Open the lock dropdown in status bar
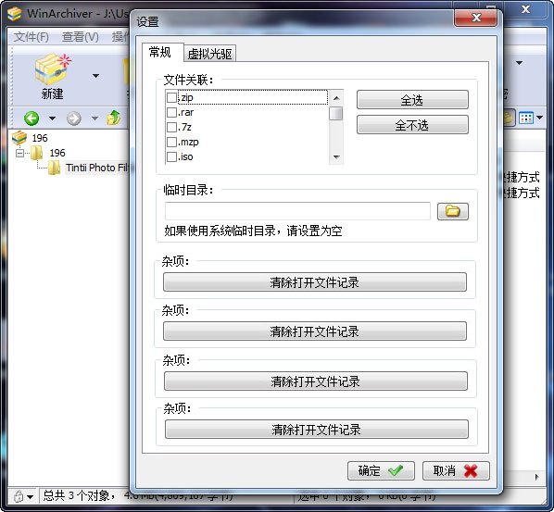This screenshot has height=512, width=554. 31,497
